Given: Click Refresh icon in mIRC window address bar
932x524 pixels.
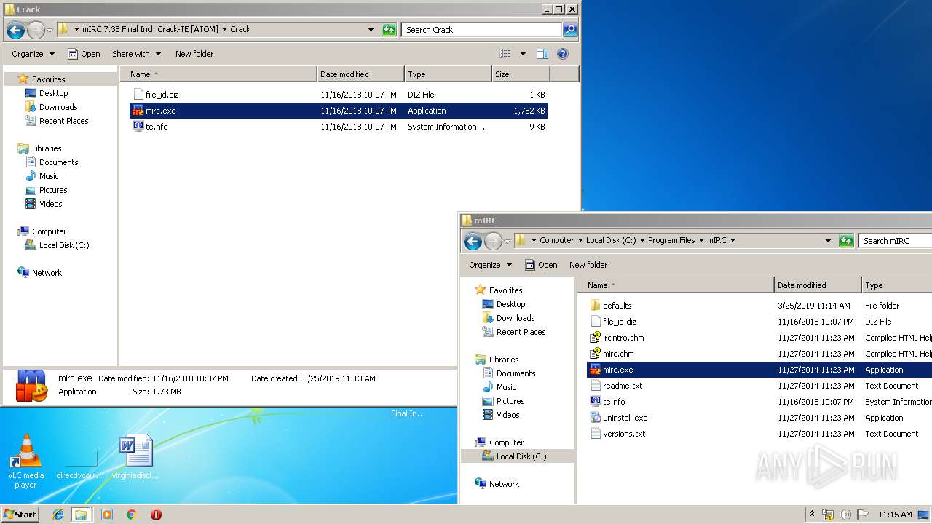Looking at the screenshot, I should [846, 241].
